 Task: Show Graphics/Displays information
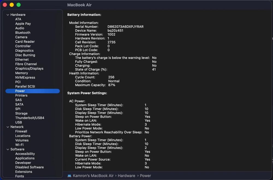(x=29, y=69)
